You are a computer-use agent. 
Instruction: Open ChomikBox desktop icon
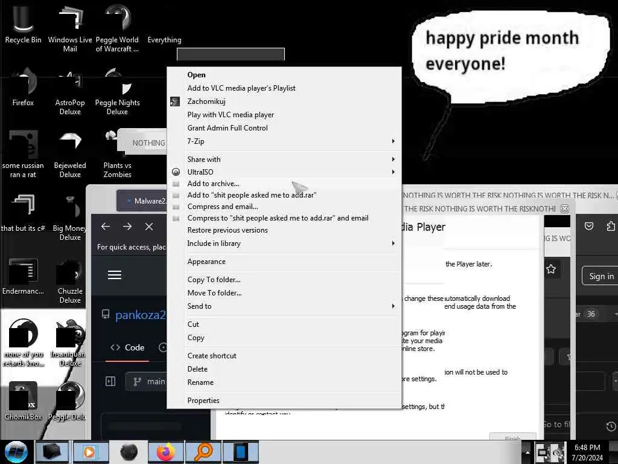23,401
